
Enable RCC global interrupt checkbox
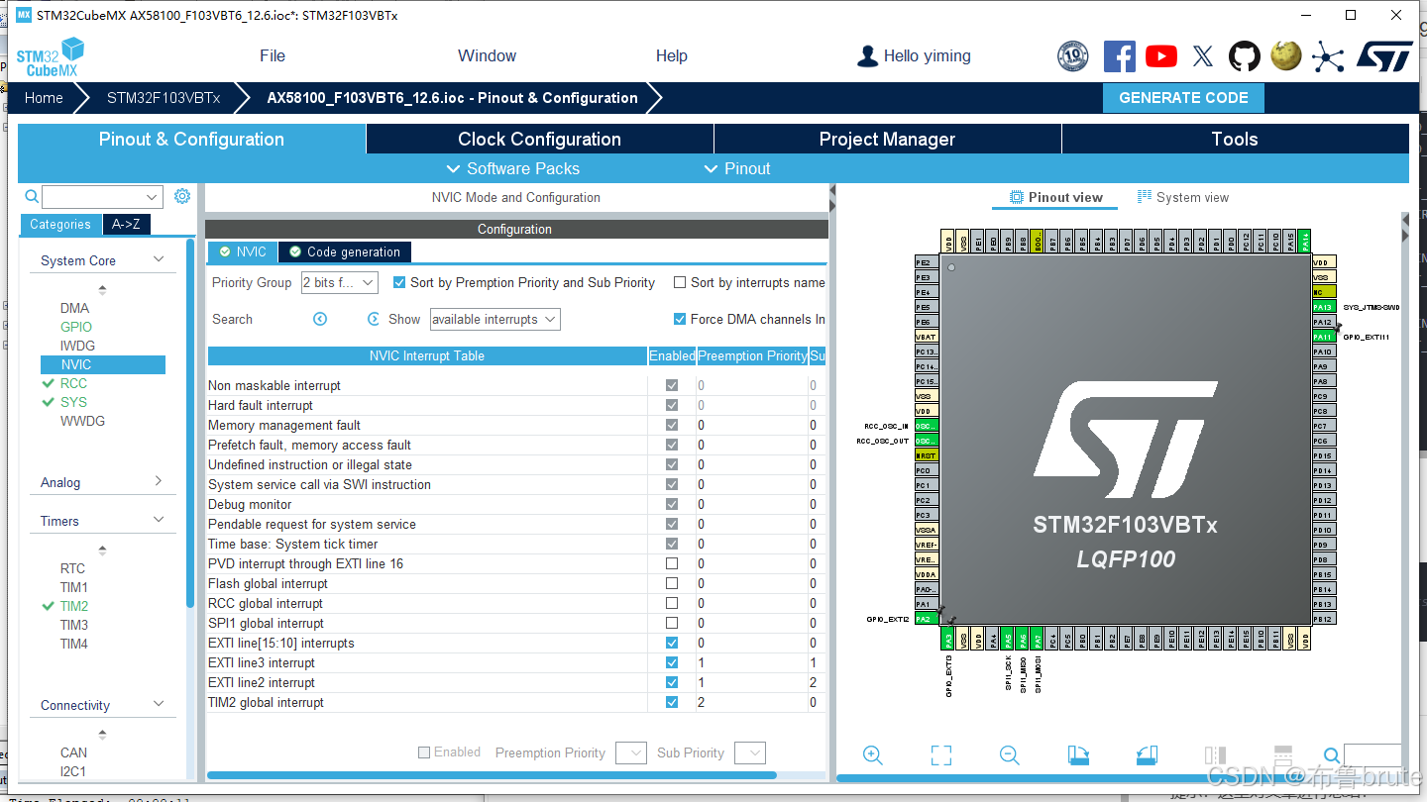672,603
